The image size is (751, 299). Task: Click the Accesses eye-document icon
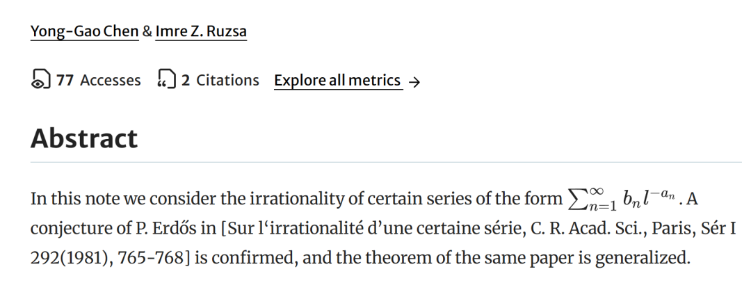coord(41,79)
